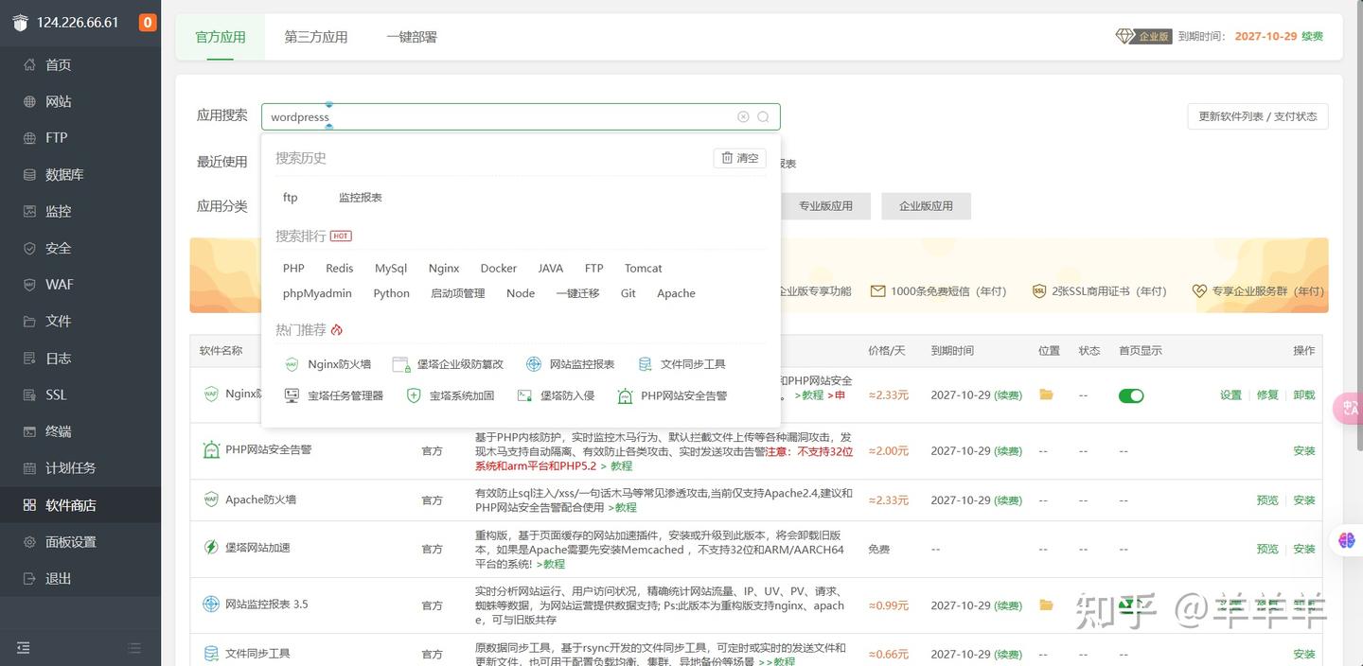
Task: Click the 软件商店 grid icon
Action: [29, 505]
